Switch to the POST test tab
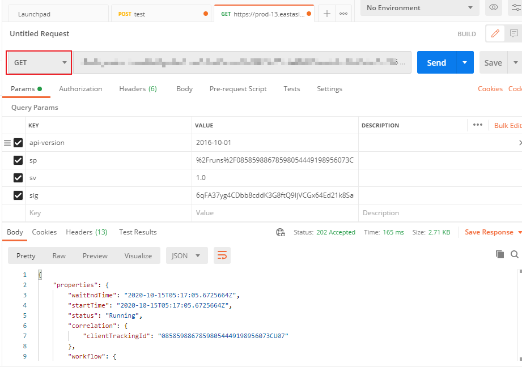Screen dimensions: 522x367 pyautogui.click(x=161, y=14)
